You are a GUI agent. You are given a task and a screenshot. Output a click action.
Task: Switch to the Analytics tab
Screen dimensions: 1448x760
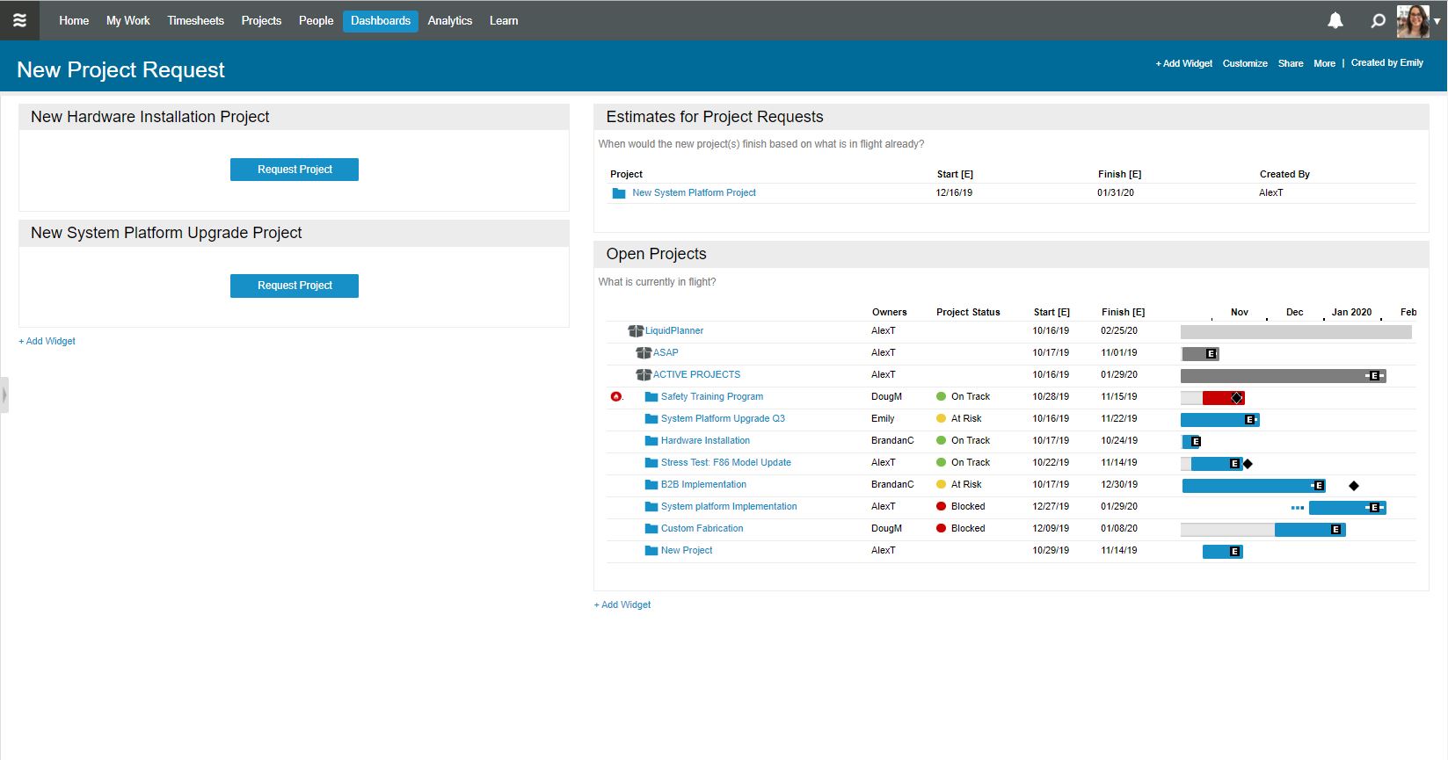point(449,20)
